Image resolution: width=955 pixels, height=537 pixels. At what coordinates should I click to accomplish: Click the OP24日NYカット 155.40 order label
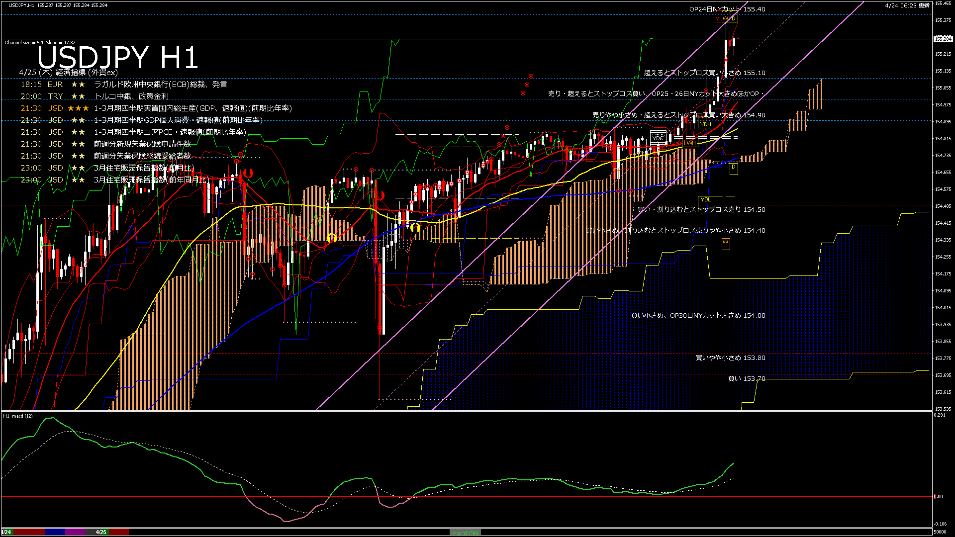point(727,9)
